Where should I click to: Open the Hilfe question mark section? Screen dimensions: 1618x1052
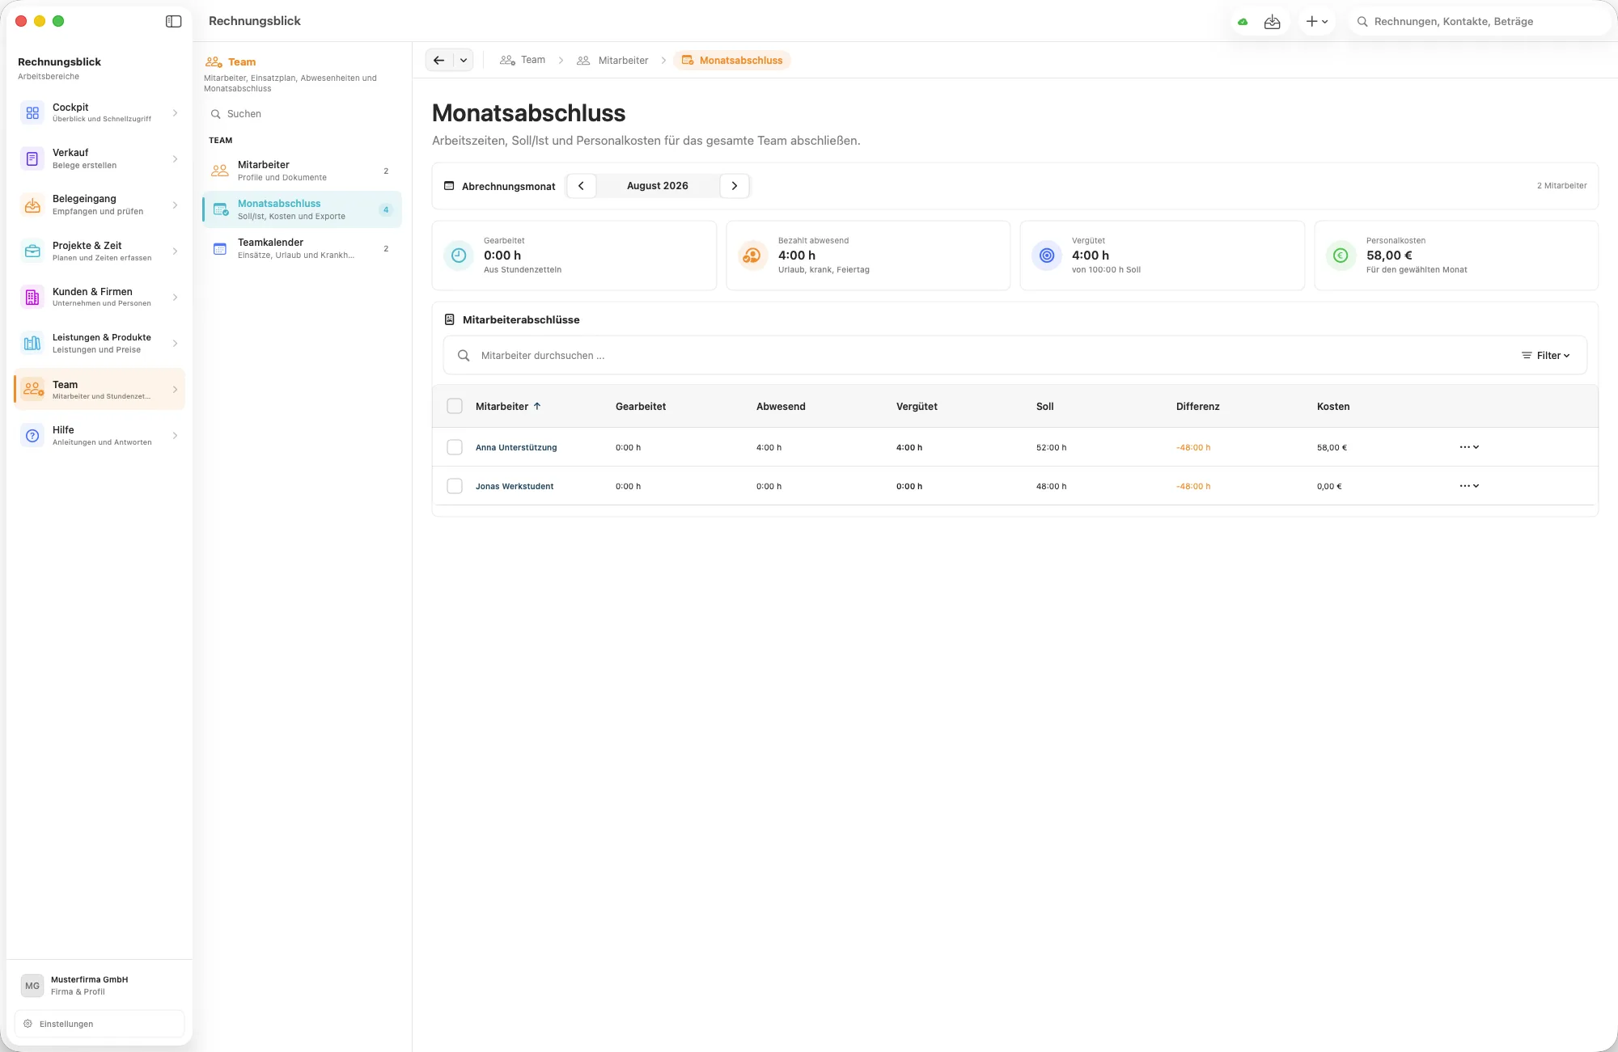[x=99, y=436]
